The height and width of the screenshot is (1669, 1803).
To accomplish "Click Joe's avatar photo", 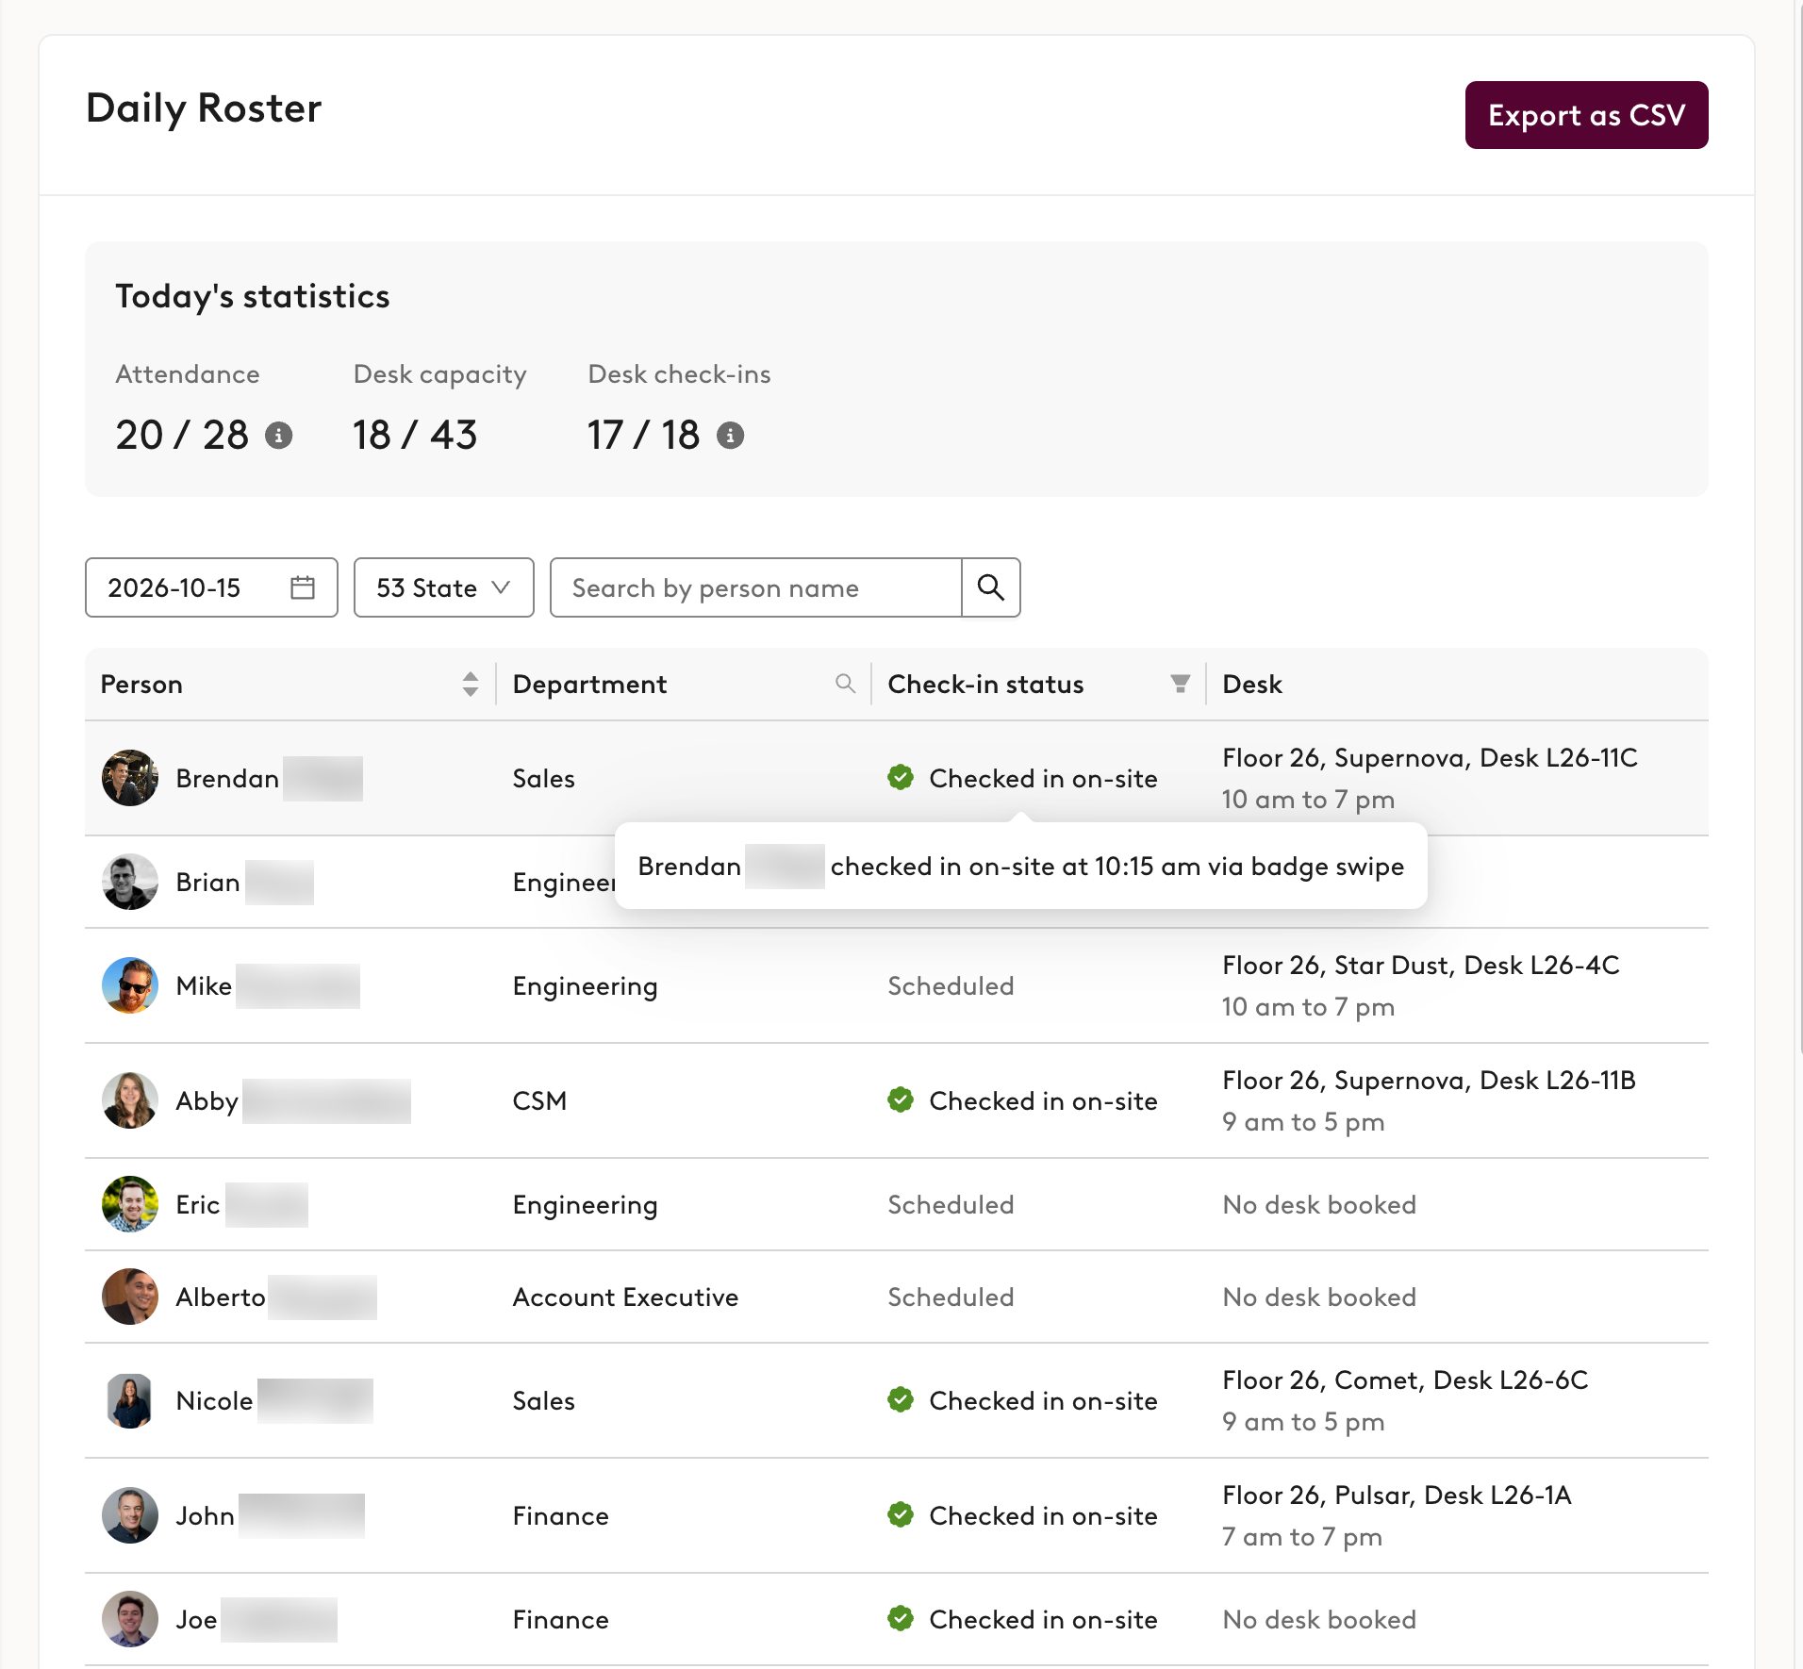I will [x=130, y=1619].
